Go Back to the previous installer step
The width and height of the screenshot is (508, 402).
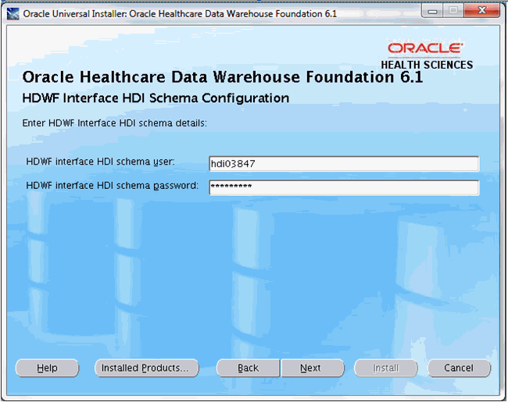coord(248,368)
